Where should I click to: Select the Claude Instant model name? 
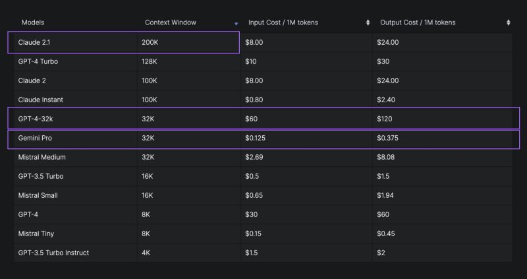pyautogui.click(x=40, y=100)
